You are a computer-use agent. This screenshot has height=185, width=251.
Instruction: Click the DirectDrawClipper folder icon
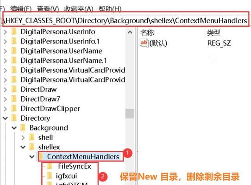click(x=14, y=108)
